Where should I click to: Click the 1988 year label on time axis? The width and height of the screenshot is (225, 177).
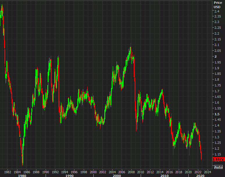click(x=36, y=172)
